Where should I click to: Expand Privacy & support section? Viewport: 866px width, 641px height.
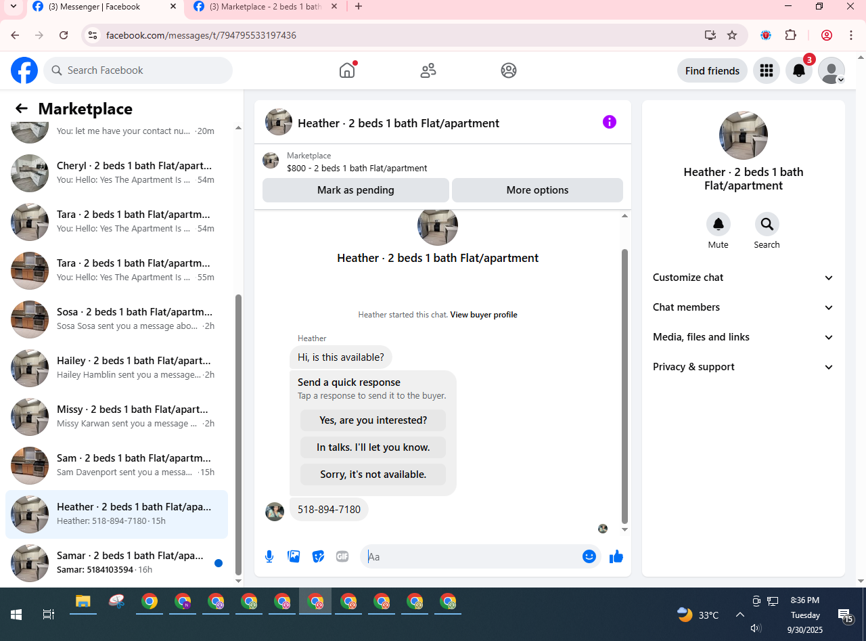743,367
